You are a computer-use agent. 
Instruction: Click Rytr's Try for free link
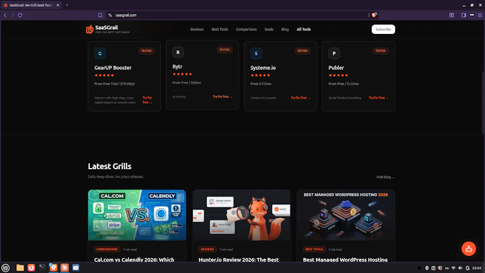(222, 96)
